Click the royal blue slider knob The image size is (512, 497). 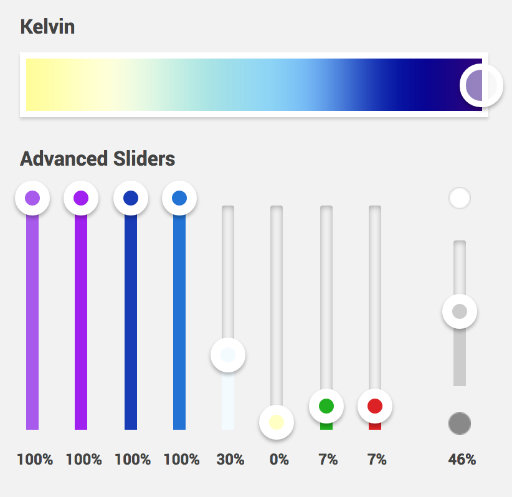pos(179,198)
